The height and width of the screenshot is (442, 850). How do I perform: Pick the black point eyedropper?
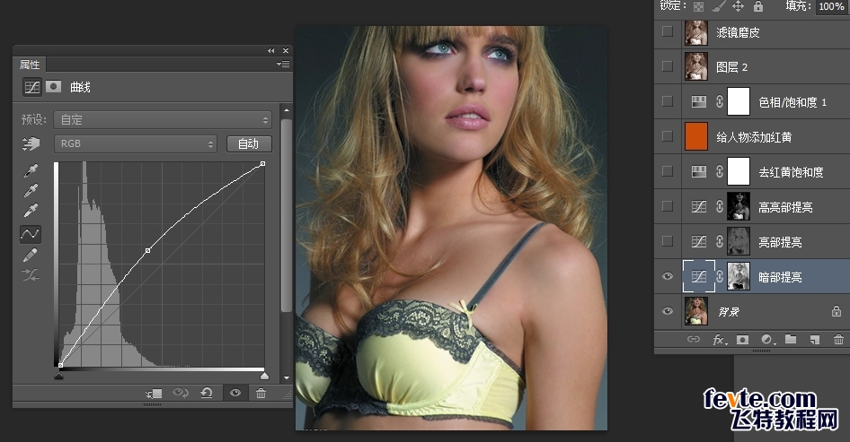coord(31,171)
